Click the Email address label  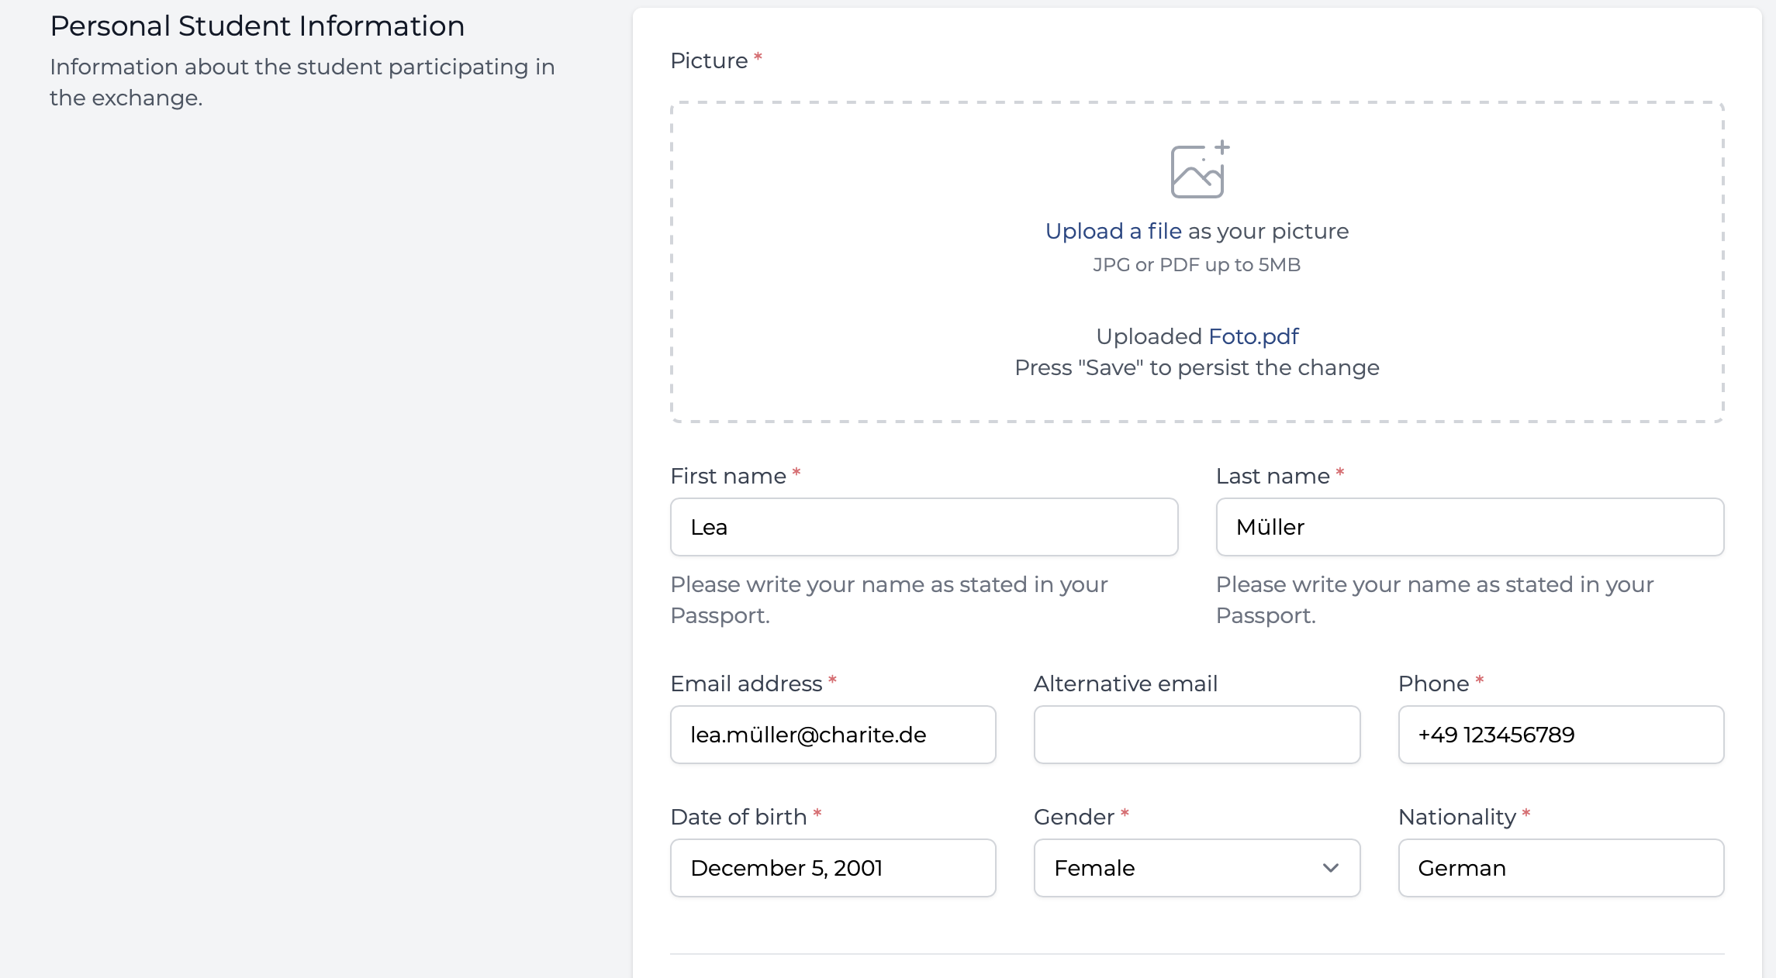[746, 684]
